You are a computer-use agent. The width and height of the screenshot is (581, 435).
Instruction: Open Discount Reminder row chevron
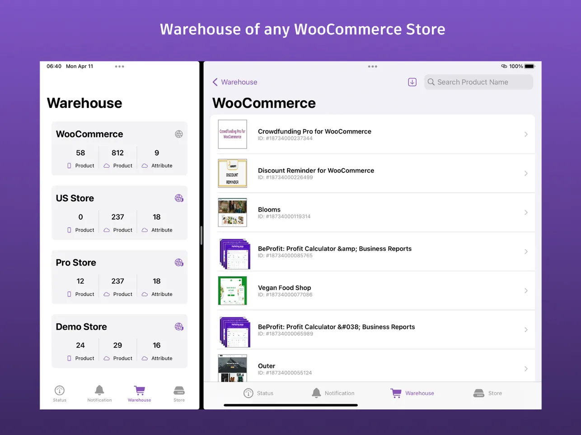(526, 173)
